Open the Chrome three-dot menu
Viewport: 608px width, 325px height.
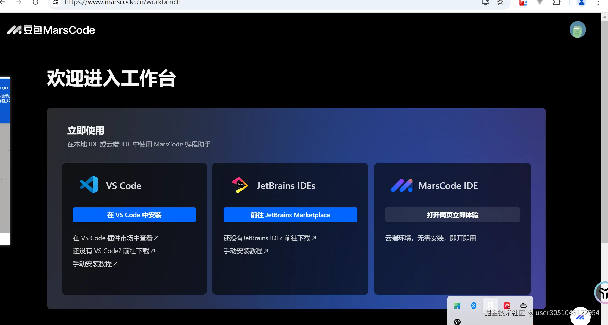[598, 3]
